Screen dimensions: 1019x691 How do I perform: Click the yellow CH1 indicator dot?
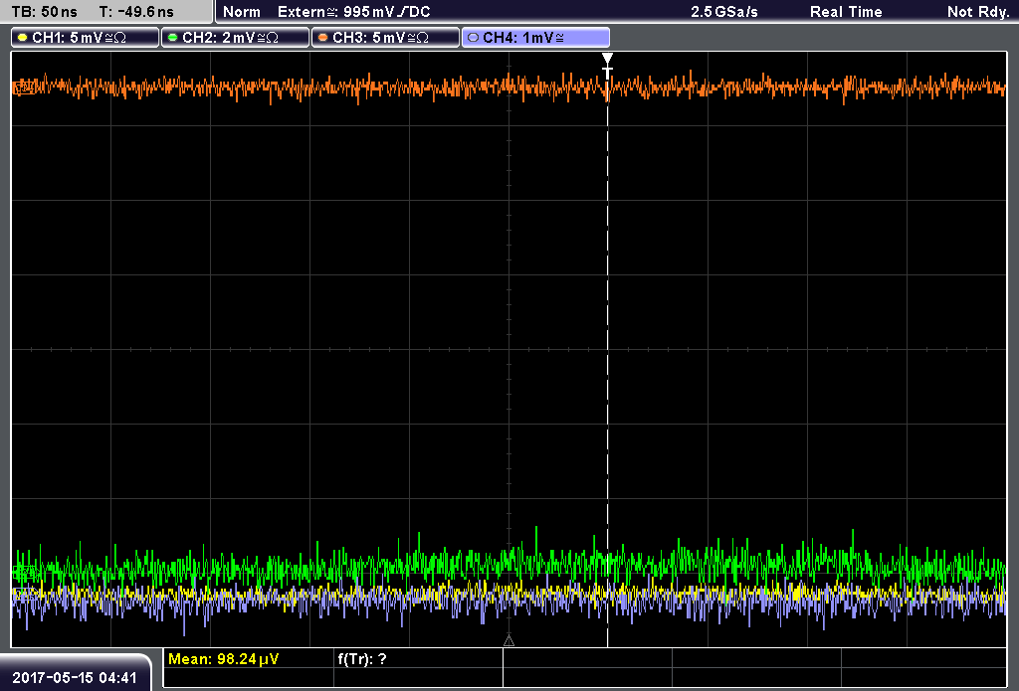click(22, 38)
